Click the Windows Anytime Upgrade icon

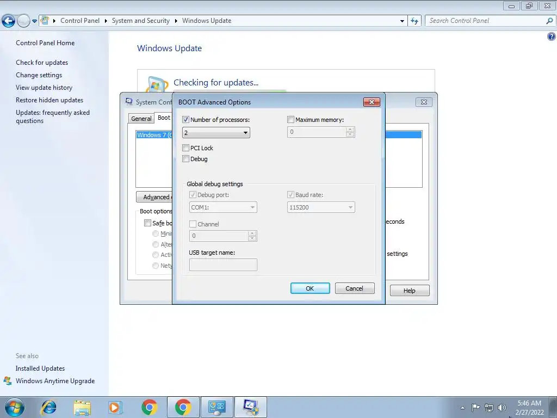point(8,380)
